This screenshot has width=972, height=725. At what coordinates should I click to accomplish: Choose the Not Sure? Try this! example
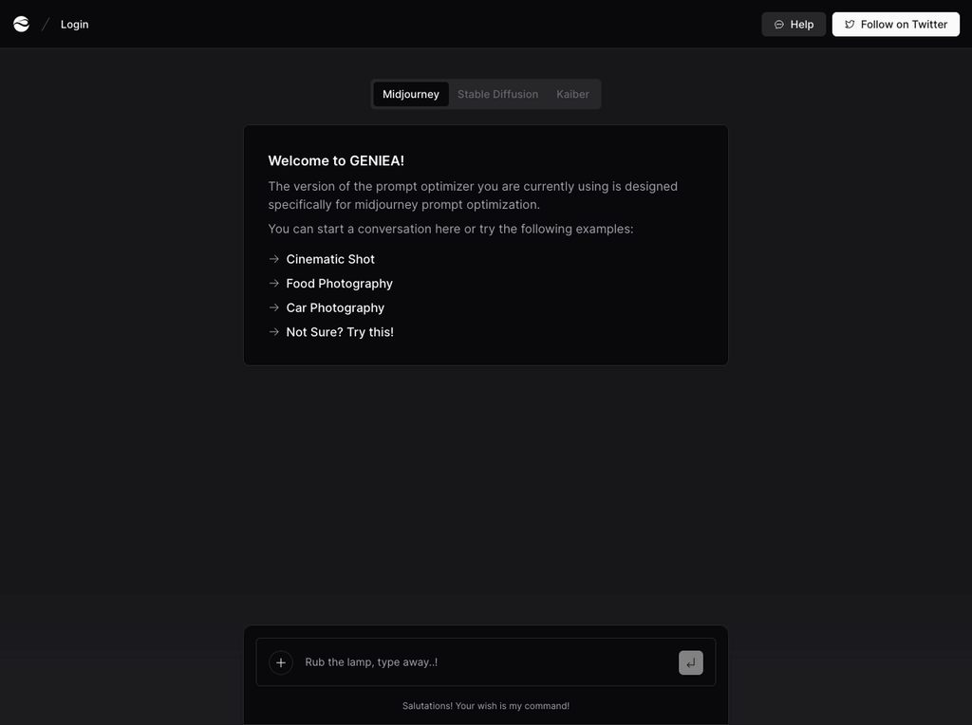pyautogui.click(x=340, y=332)
